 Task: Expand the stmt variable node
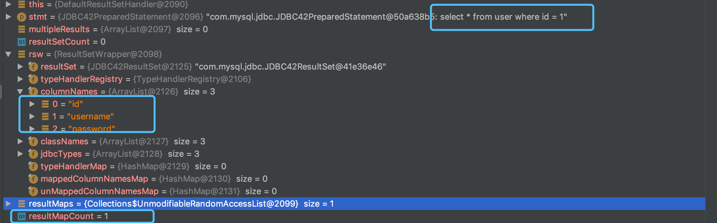[x=9, y=17]
